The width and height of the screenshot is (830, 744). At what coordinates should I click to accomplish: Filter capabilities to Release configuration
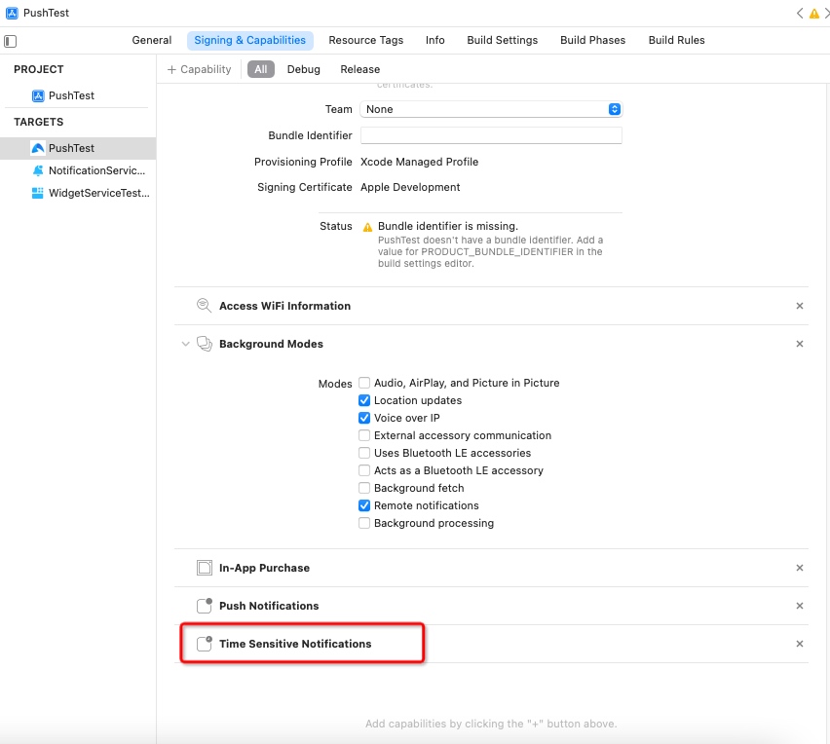pyautogui.click(x=359, y=69)
